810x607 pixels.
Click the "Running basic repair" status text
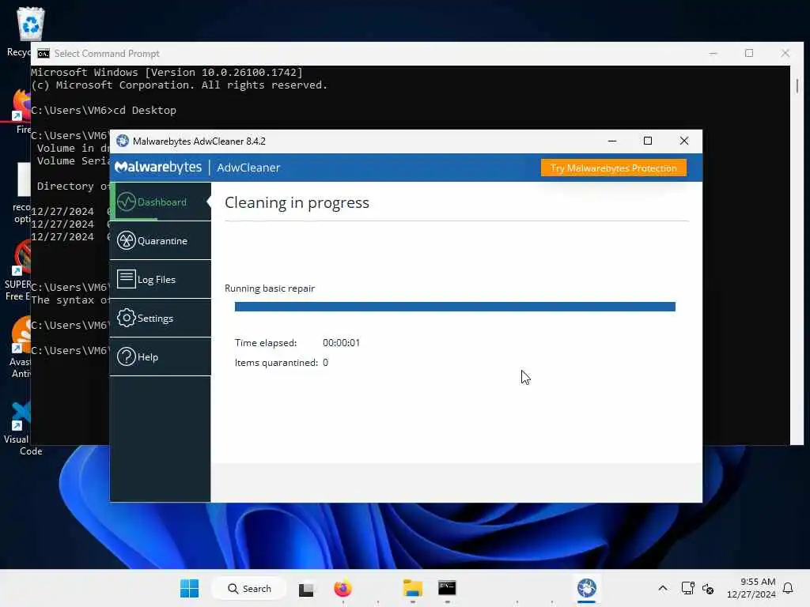coord(270,288)
